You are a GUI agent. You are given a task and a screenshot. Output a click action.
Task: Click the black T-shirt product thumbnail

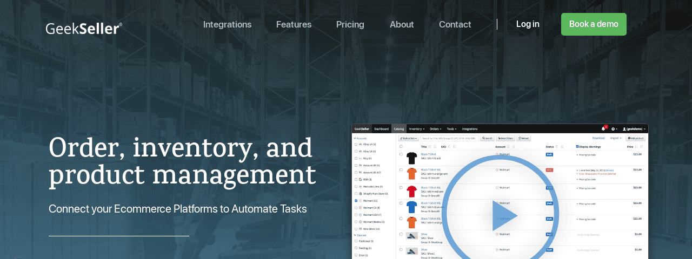click(412, 158)
